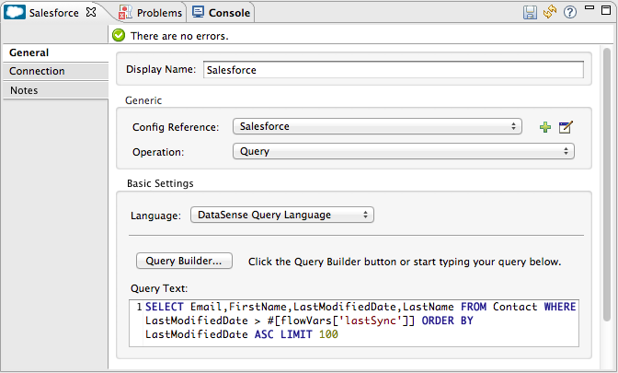Click the 'Basic Settings' group heading
The image size is (618, 373).
(160, 183)
